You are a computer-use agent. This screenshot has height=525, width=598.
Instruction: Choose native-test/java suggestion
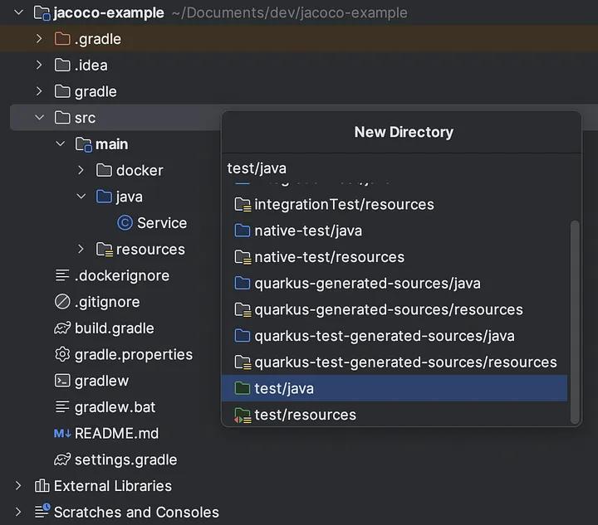tap(395, 231)
